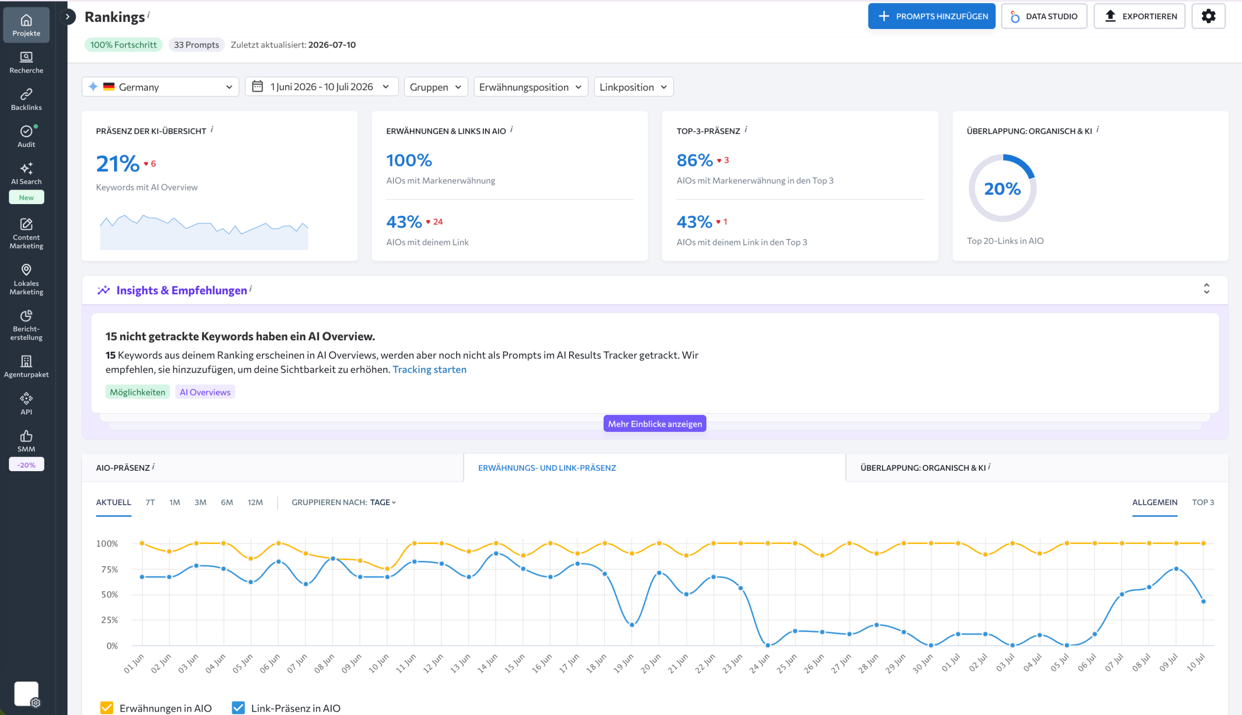Expand the sidebar with the arrow button
Viewport: 1242px width, 715px height.
(x=68, y=16)
